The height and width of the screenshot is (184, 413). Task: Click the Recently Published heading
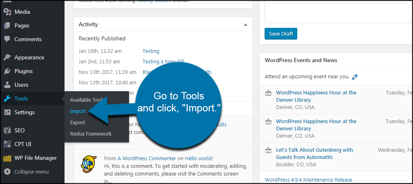102,38
